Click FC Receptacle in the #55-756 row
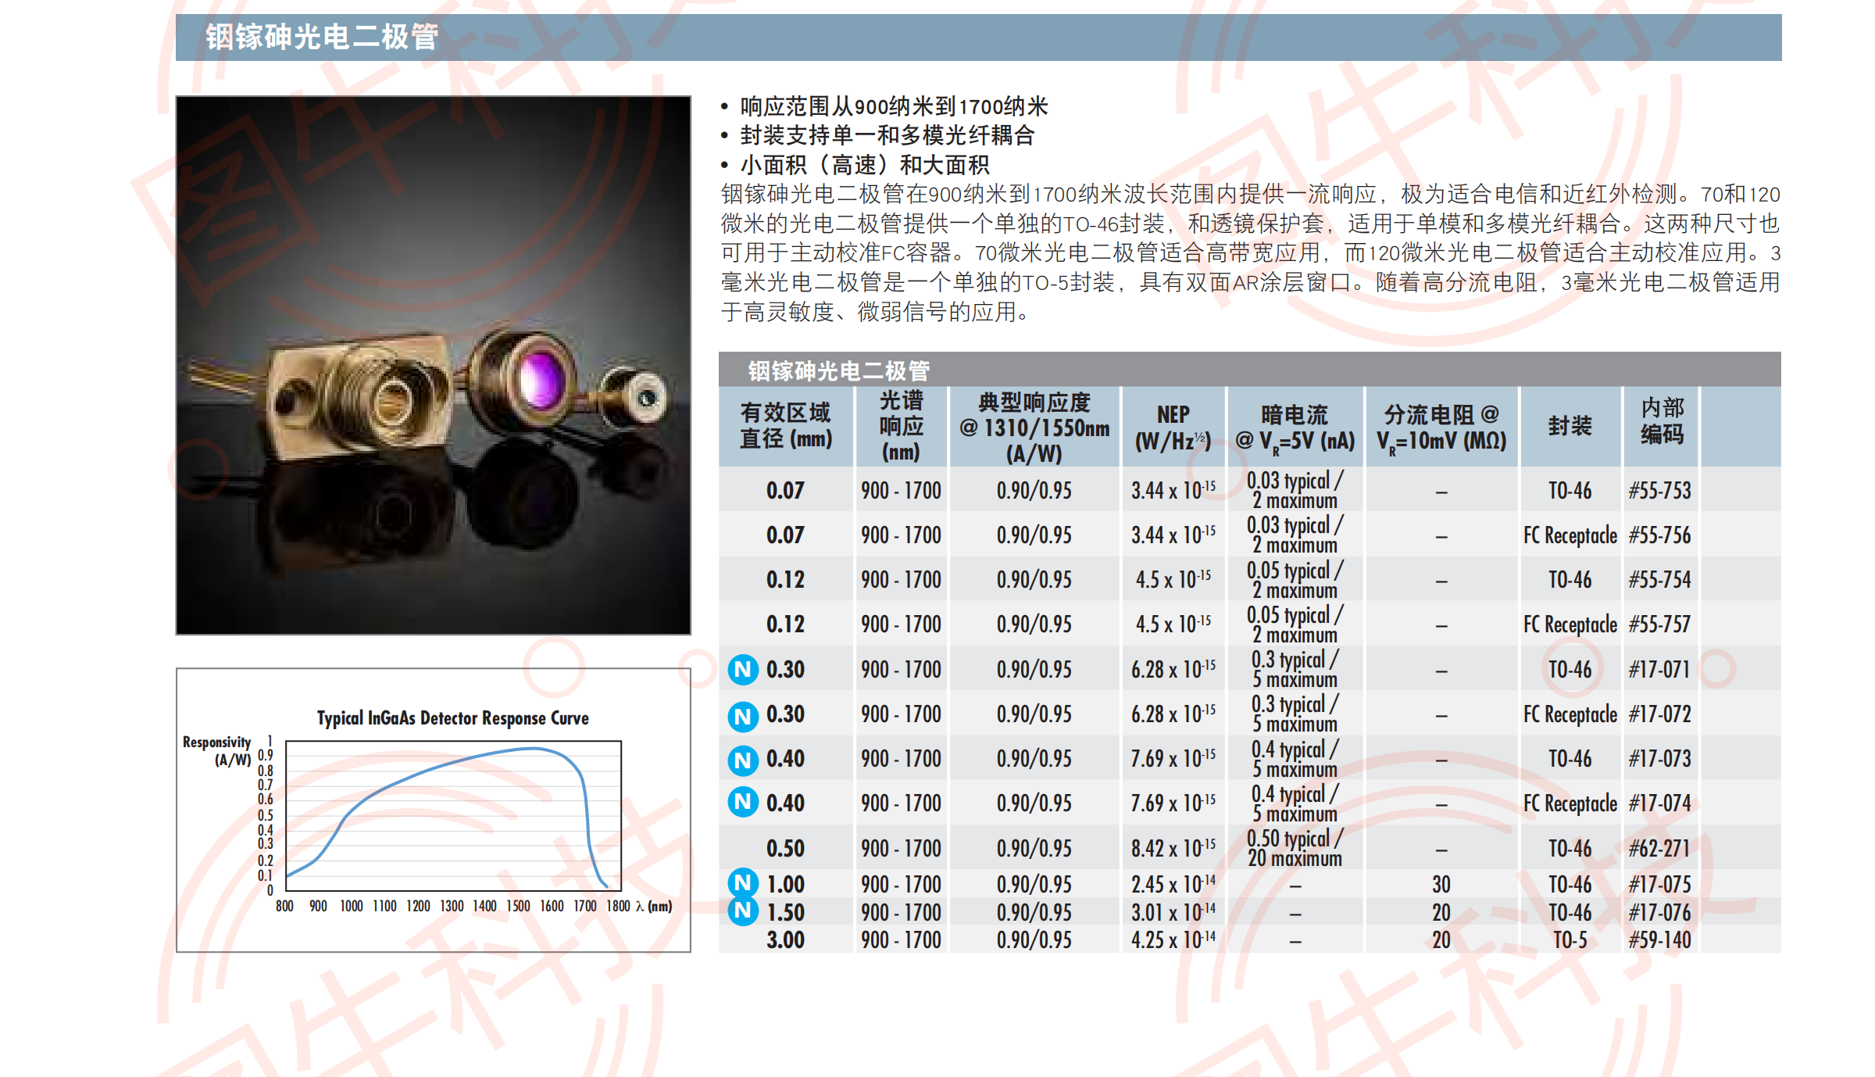The image size is (1875, 1077). pos(1570,535)
